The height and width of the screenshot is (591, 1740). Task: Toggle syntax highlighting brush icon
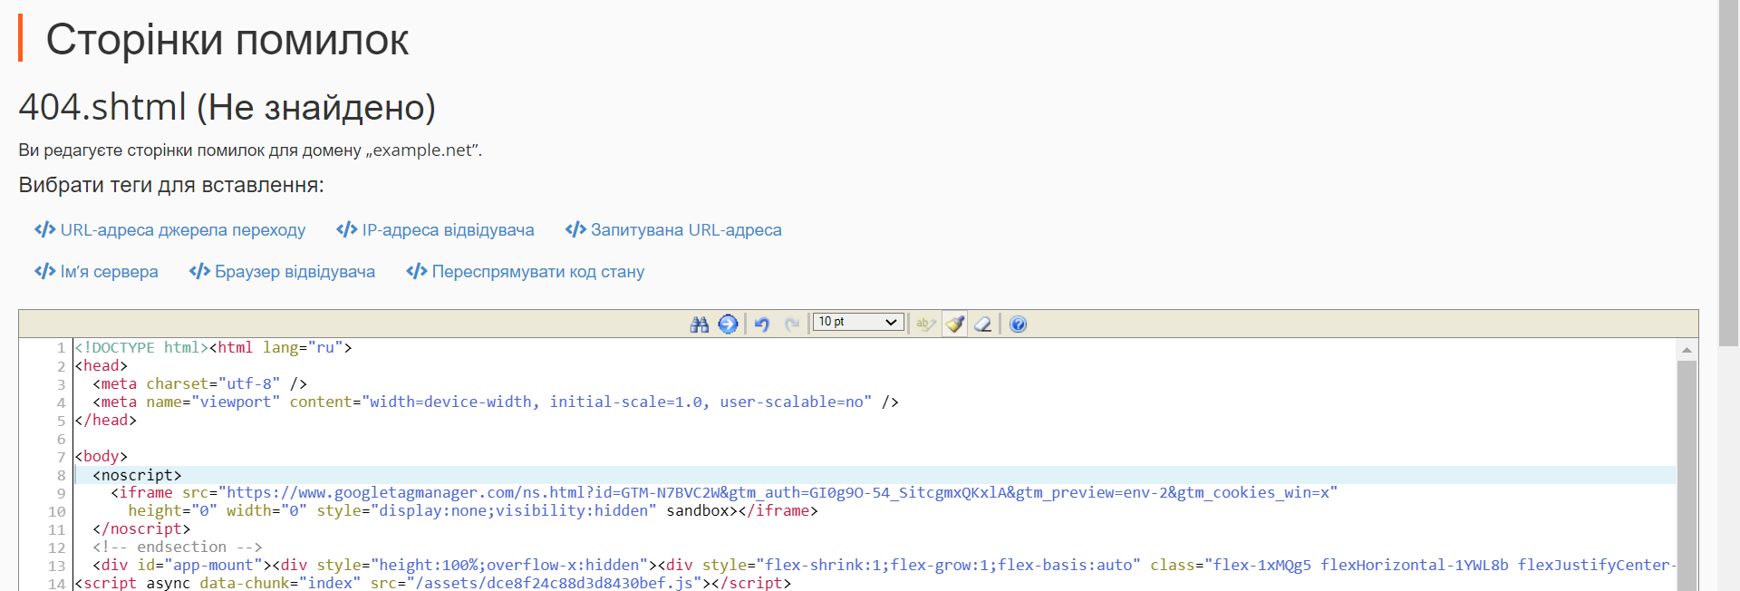point(954,325)
